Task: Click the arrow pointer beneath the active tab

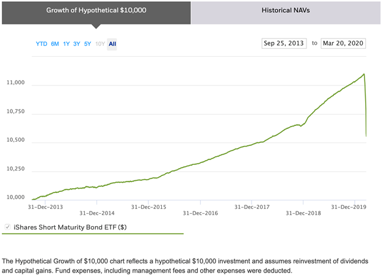Action: point(96,26)
